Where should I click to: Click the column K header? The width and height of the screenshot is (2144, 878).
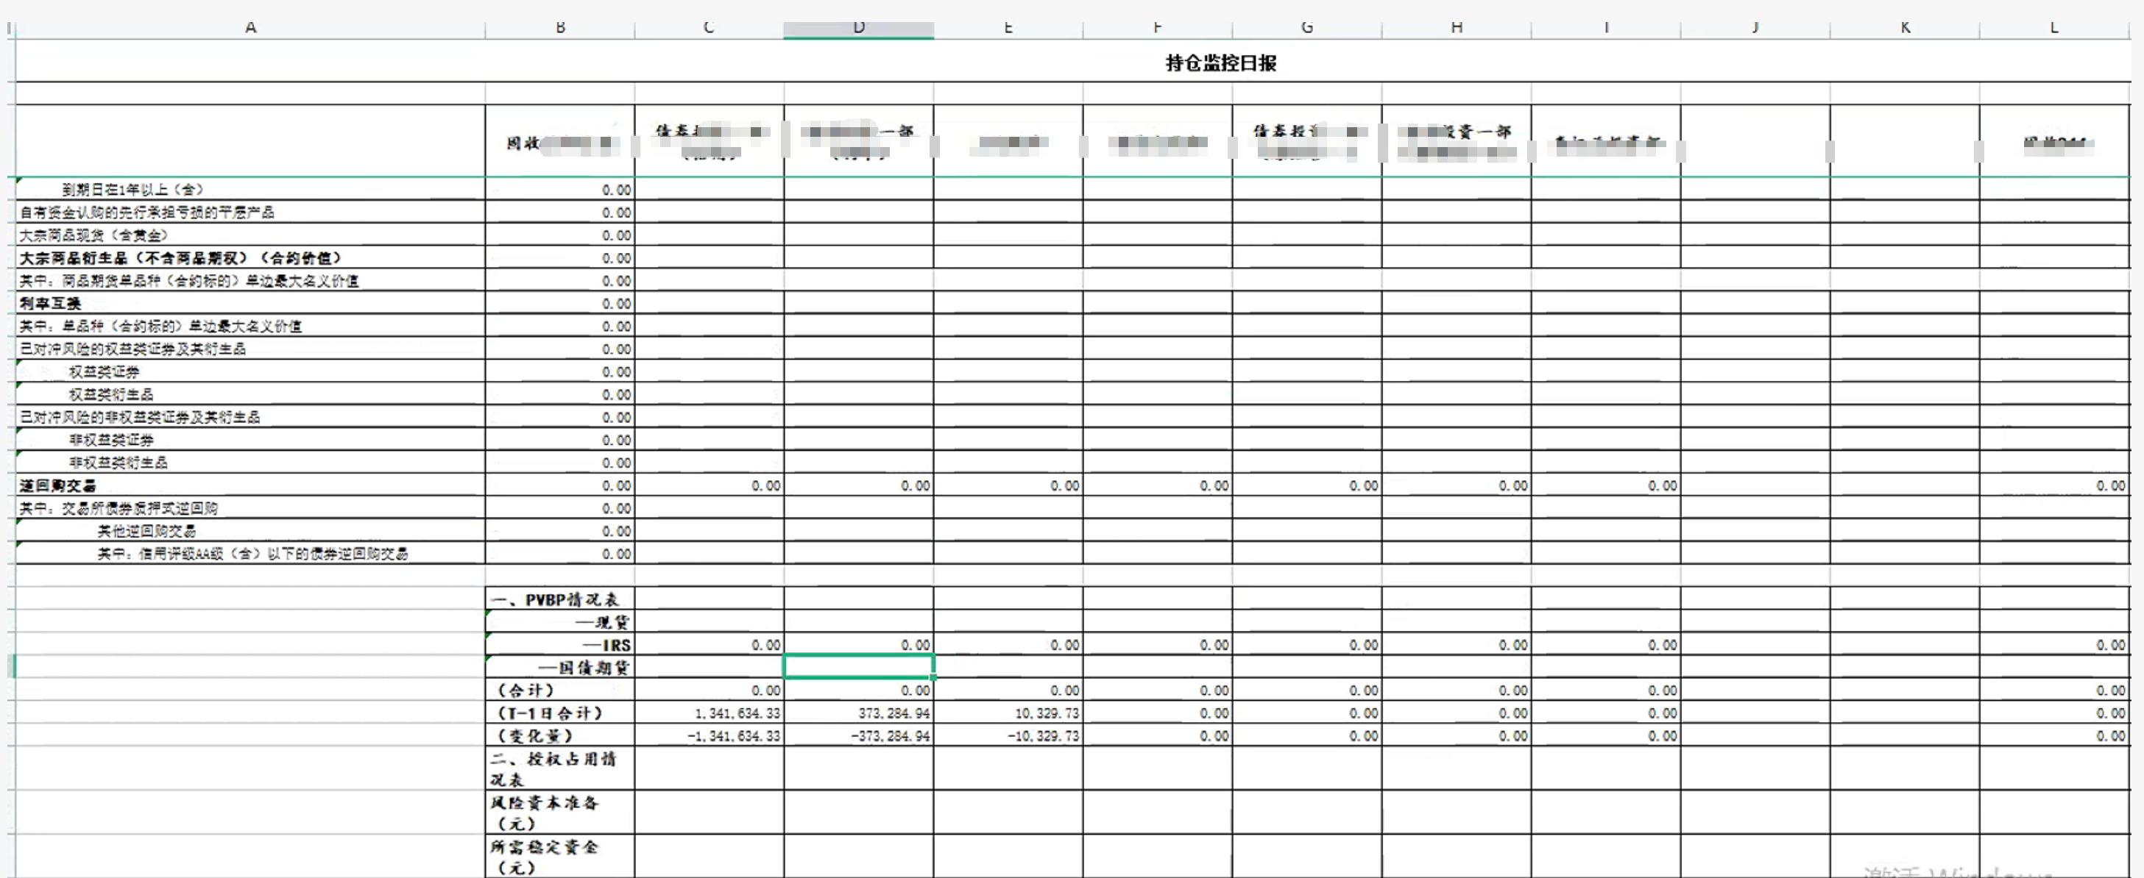point(1905,27)
